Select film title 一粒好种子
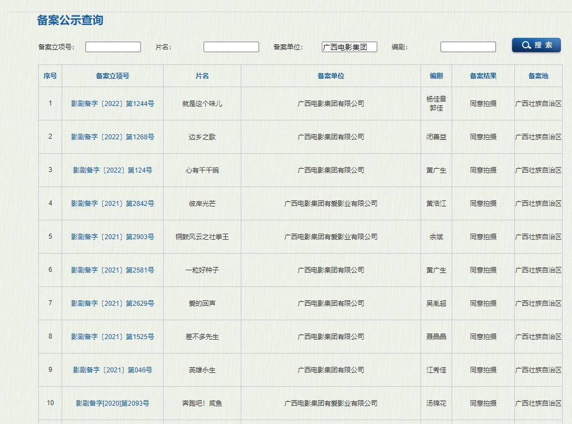Viewport: 572px width, 424px height. click(202, 270)
